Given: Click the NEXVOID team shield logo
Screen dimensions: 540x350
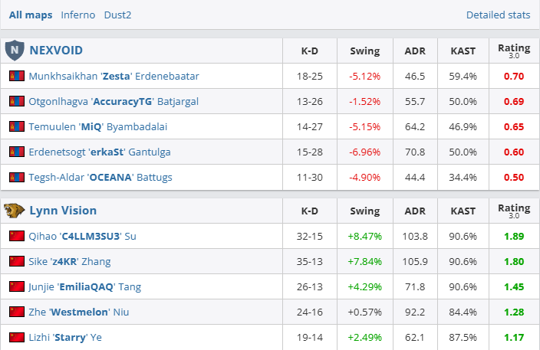Looking at the screenshot, I should [x=14, y=51].
